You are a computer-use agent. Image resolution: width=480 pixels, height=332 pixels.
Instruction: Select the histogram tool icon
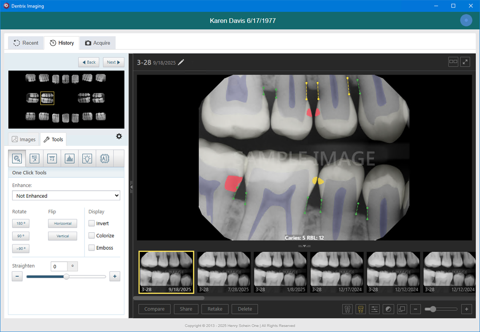[x=69, y=158]
